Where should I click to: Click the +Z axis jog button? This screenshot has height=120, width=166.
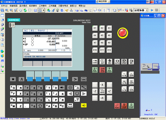click(x=109, y=91)
